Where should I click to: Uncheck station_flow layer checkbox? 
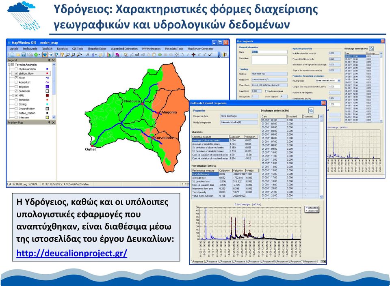pyautogui.click(x=16, y=73)
